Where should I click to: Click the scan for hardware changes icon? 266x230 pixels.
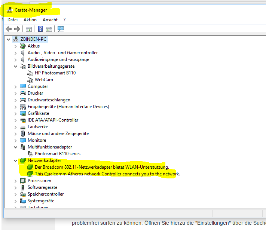point(60,29)
